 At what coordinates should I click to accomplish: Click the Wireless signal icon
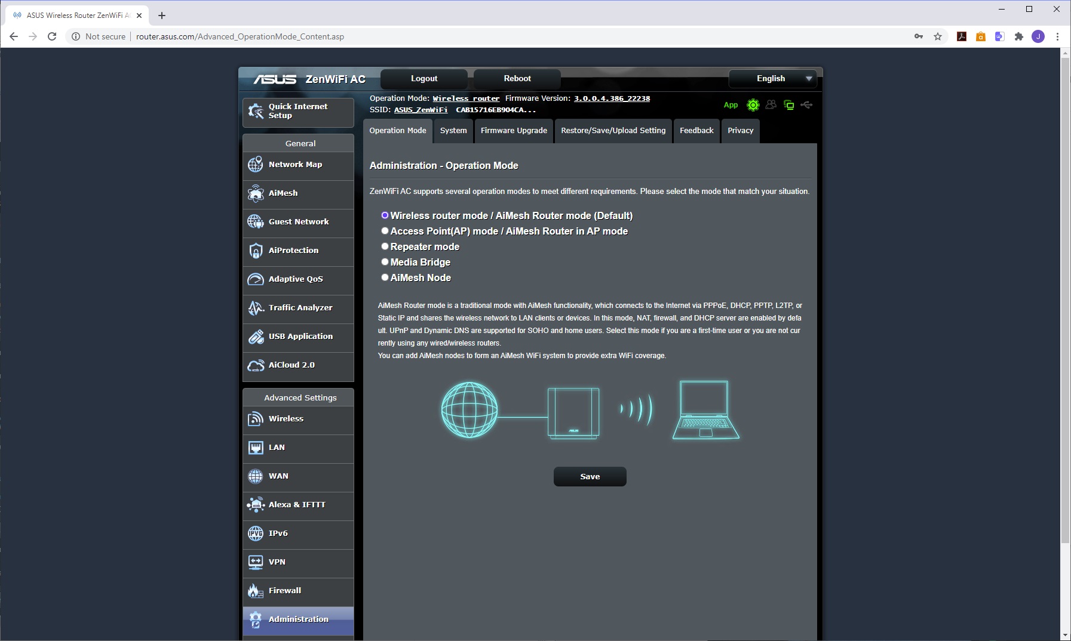pyautogui.click(x=256, y=418)
